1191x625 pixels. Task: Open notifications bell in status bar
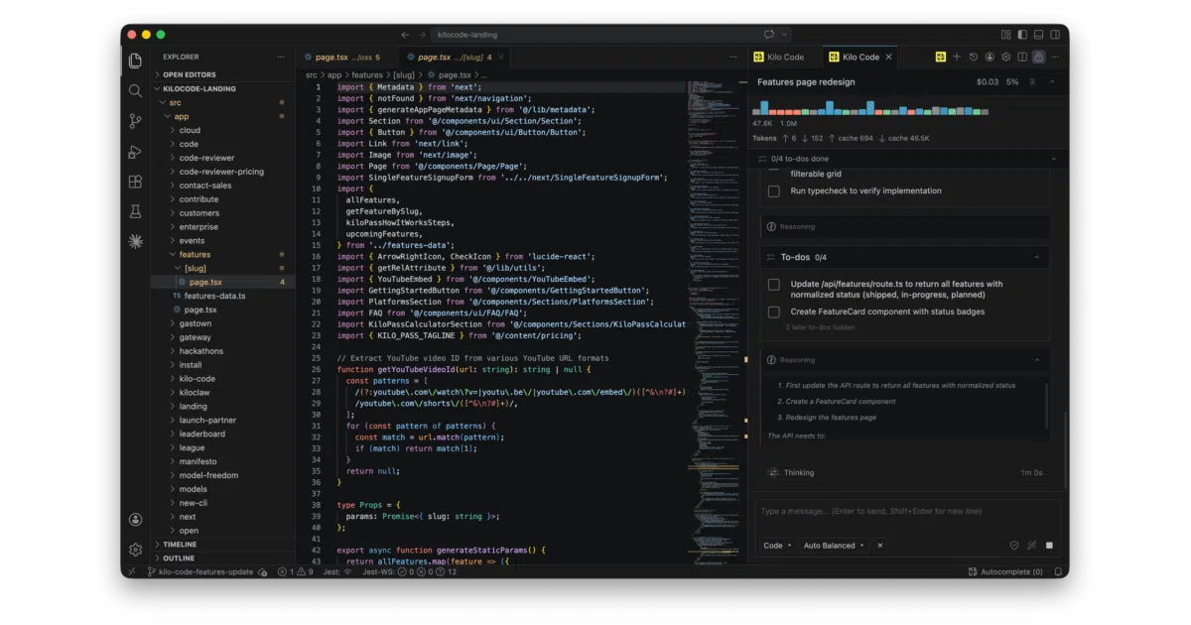click(1058, 571)
